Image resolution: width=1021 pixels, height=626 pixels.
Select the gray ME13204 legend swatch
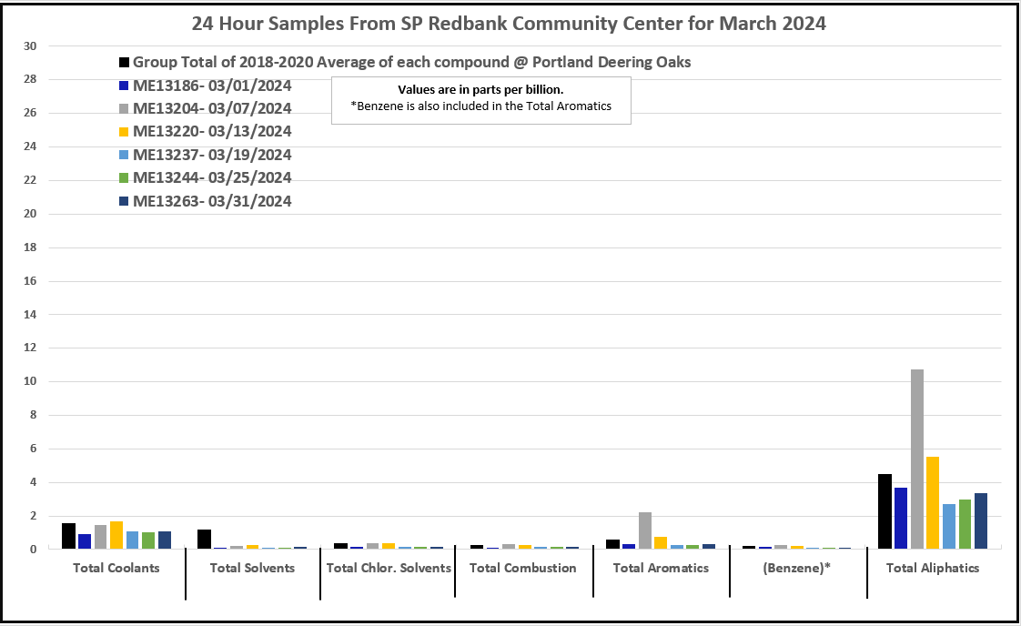(x=123, y=108)
